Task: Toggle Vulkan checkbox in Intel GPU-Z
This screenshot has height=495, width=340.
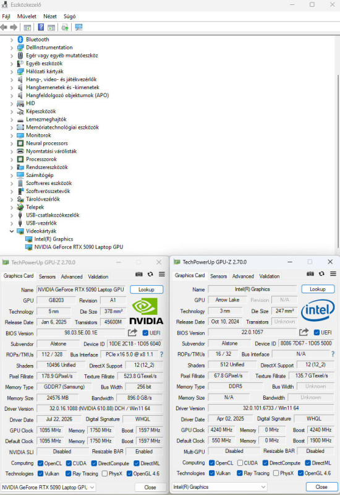Action: tap(211, 473)
